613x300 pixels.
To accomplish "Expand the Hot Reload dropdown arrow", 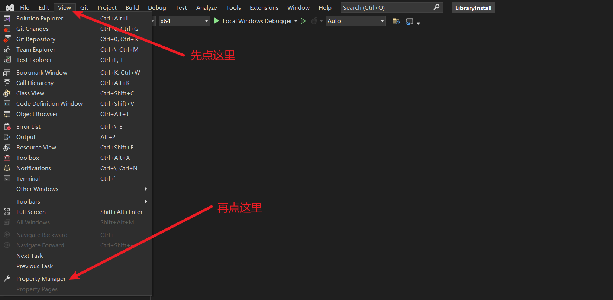I will click(322, 21).
